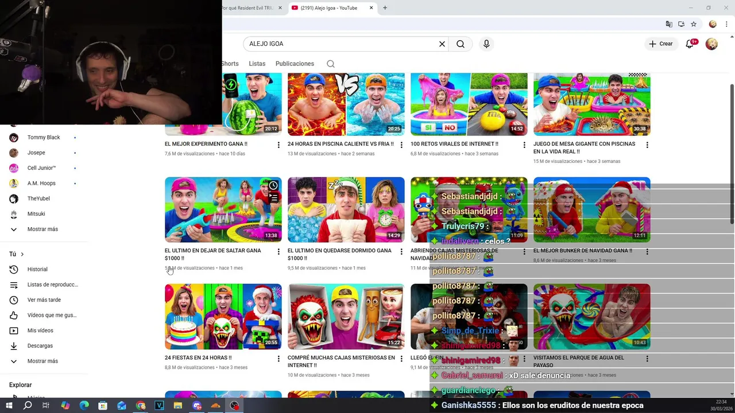The image size is (735, 413).
Task: Open Windows taskbar search
Action: click(x=27, y=406)
